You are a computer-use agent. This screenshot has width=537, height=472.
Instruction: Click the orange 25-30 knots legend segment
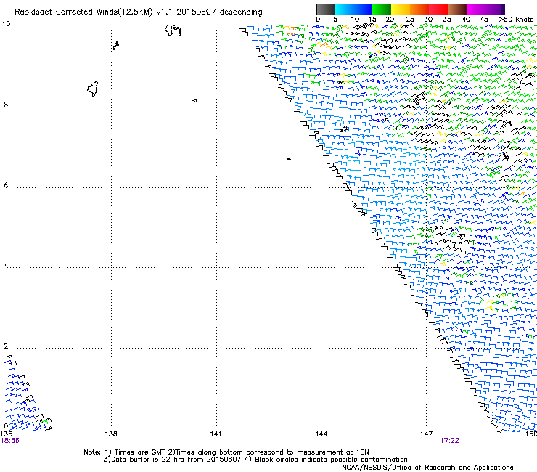click(x=419, y=9)
